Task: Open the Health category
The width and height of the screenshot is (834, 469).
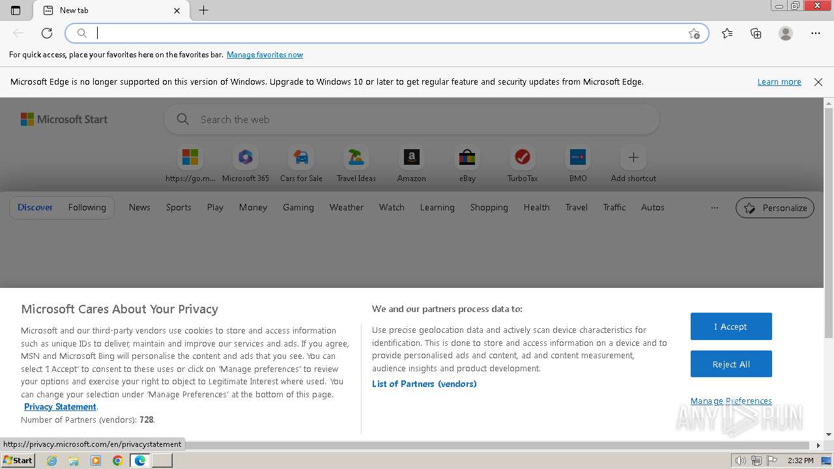Action: point(537,207)
